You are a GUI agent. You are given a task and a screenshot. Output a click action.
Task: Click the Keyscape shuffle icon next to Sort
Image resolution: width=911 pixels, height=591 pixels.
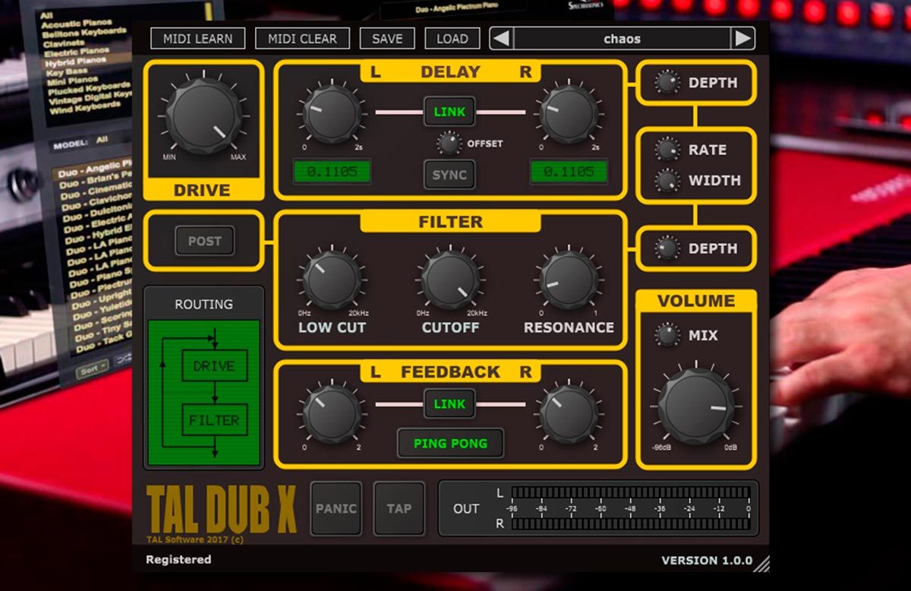coord(124,360)
